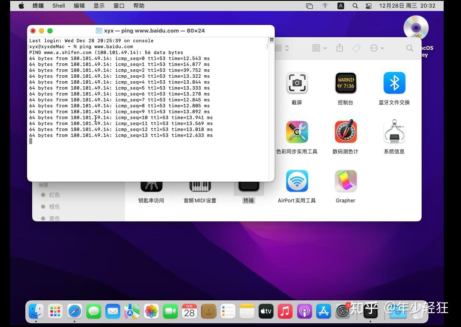
Task: Open the more actions (…) dropdown menu
Action: (375, 48)
